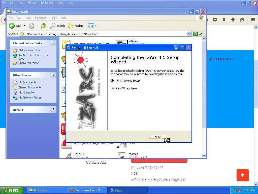Screen dimensions: 258x194
Task: Click Firefox home icon
Action: click(233, 20)
